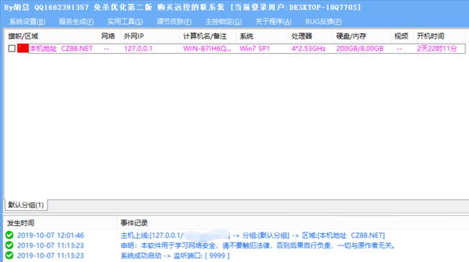Select the 4*2.53GHz processor cell
Viewport: 469px width, 262px height.
click(x=308, y=48)
